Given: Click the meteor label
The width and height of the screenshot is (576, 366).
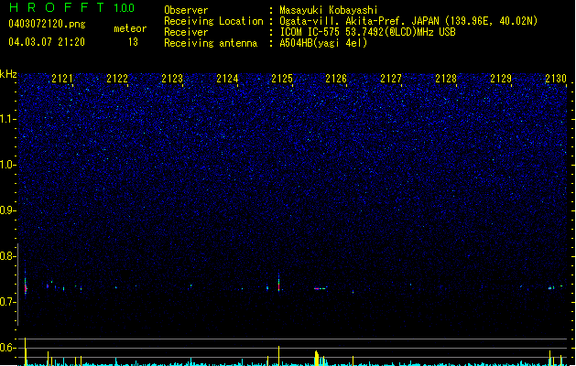Looking at the screenshot, I should [x=130, y=28].
